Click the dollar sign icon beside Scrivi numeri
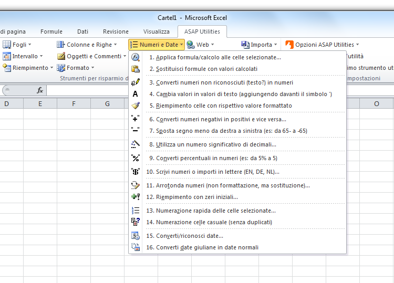394x283 pixels. coord(136,172)
